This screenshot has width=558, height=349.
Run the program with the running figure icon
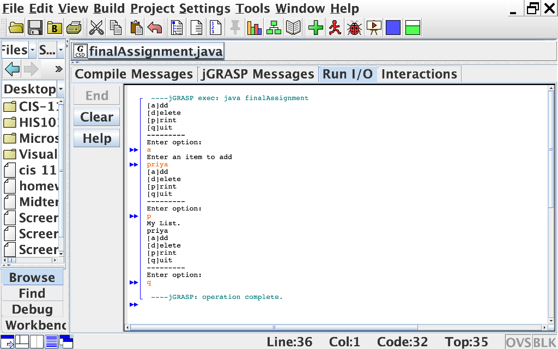(x=335, y=27)
